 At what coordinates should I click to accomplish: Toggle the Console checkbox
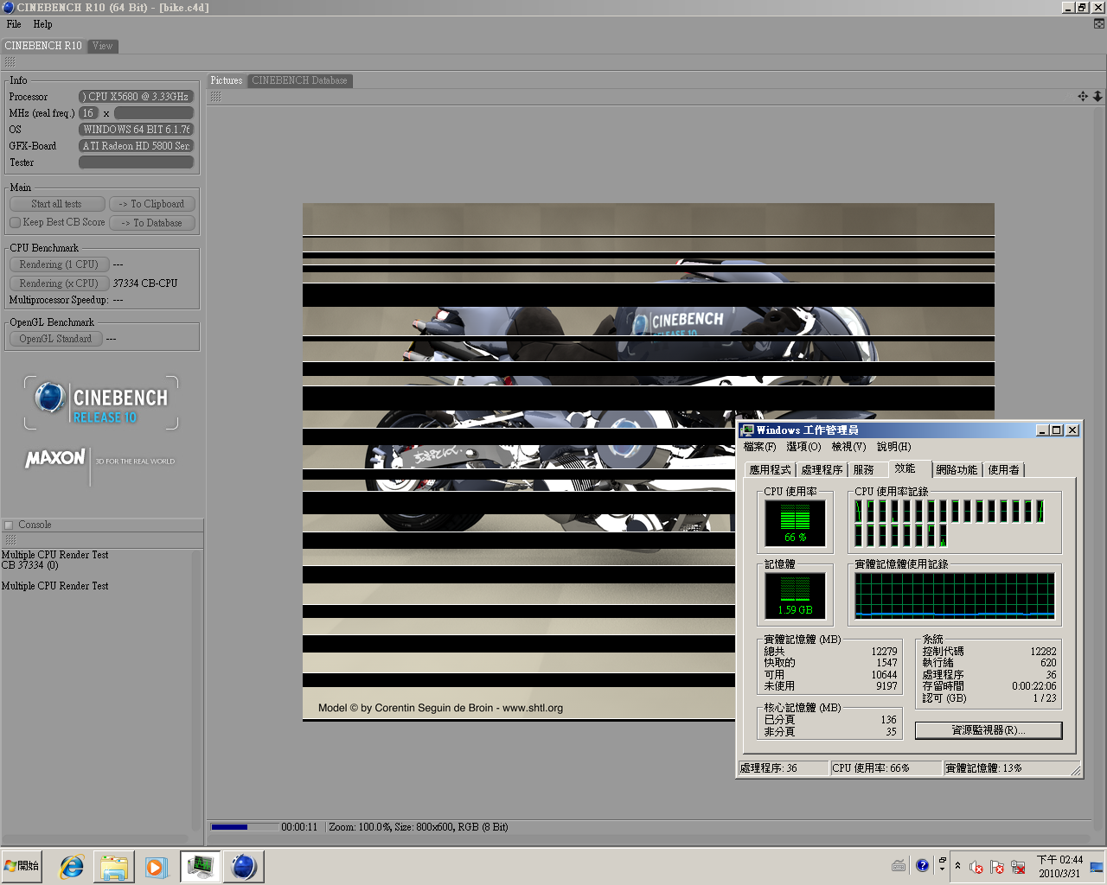9,525
